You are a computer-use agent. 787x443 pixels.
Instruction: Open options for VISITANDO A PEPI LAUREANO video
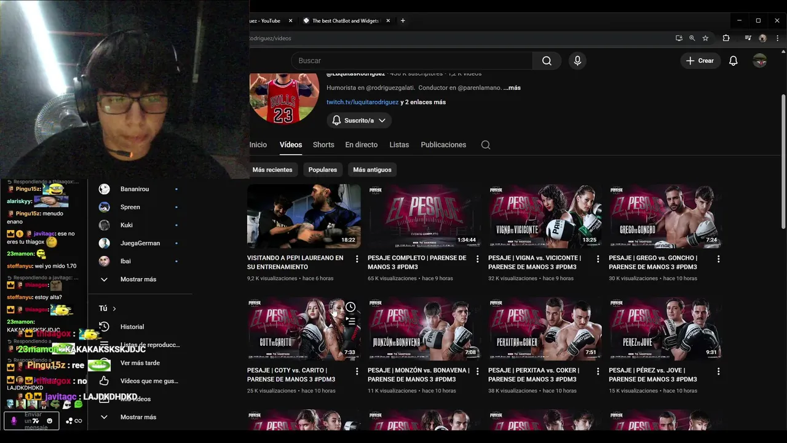pos(357,259)
